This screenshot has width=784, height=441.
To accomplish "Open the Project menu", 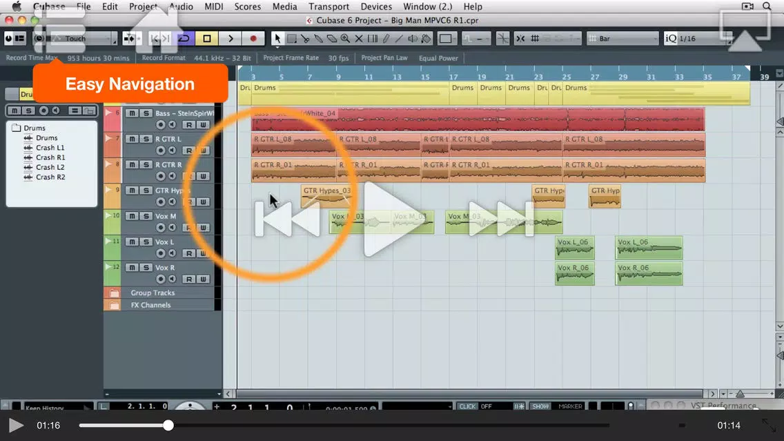I will [x=143, y=6].
